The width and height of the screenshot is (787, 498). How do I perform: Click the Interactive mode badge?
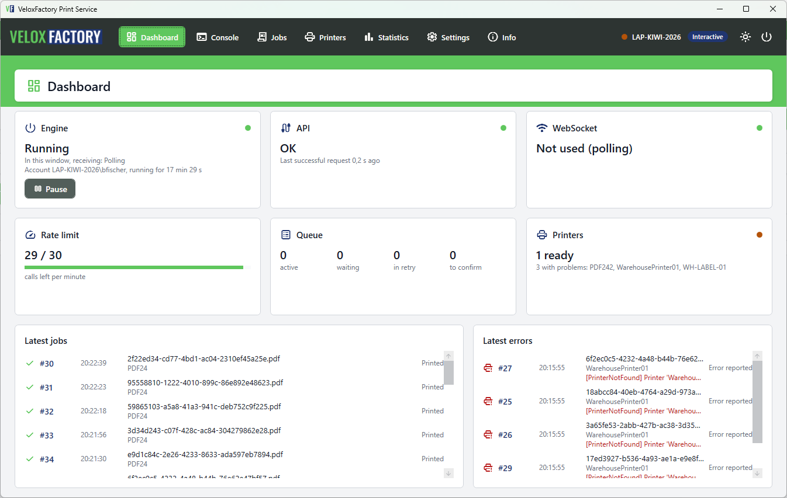(707, 37)
